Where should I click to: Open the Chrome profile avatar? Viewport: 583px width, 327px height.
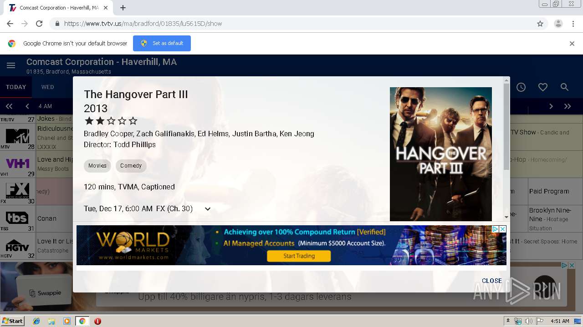558,24
